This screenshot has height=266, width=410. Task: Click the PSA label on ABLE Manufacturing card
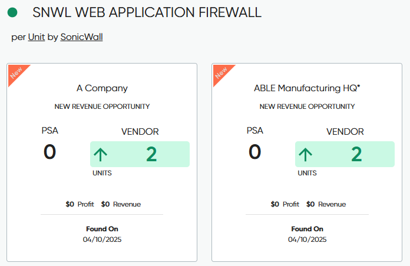tap(254, 131)
